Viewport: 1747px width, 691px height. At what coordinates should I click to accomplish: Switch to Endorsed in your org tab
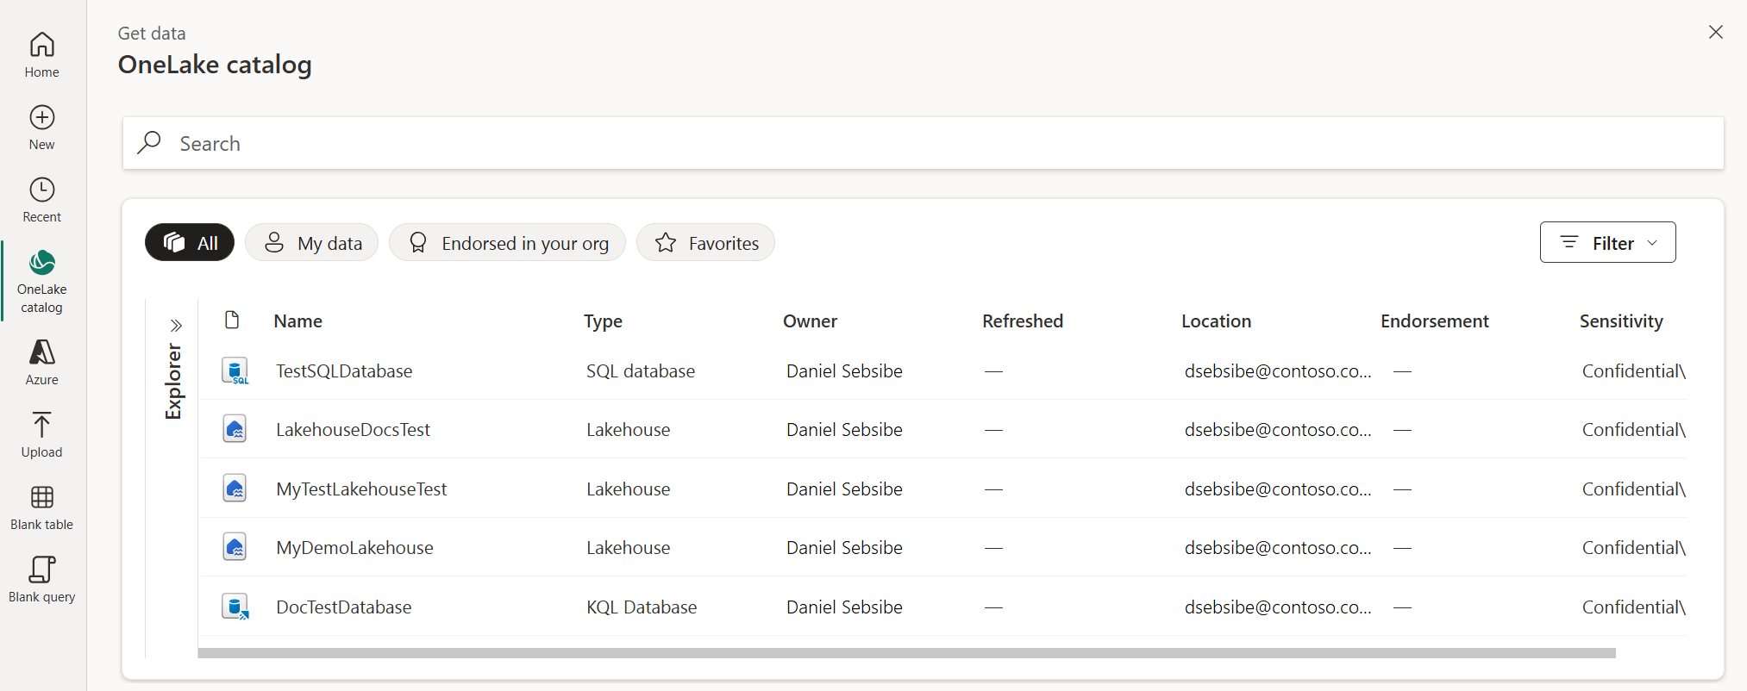coord(507,243)
